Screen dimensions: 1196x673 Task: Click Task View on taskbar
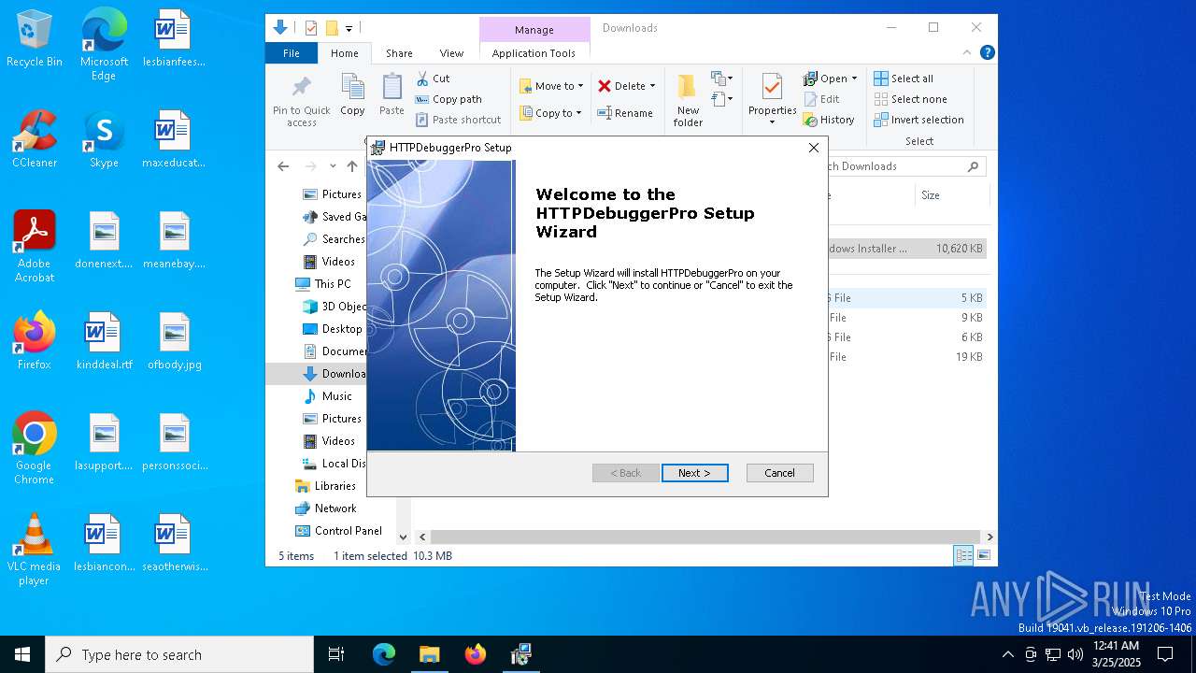tap(336, 654)
